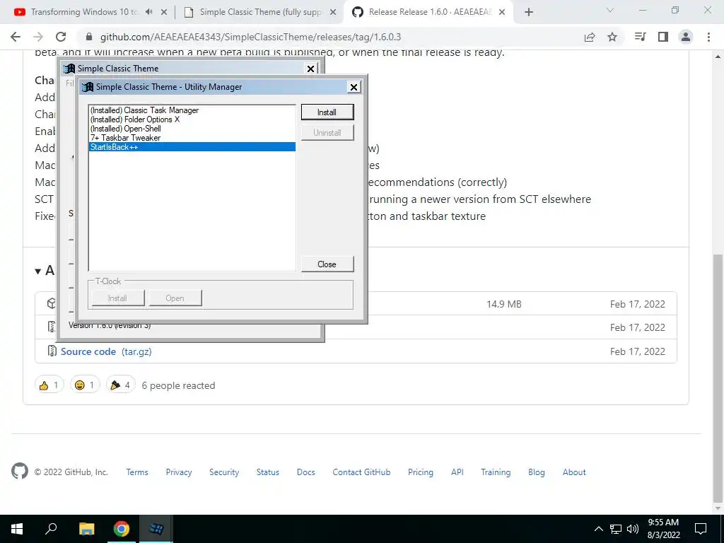Viewport: 724px width, 543px height.
Task: Share this page icon in address bar
Action: point(590,37)
